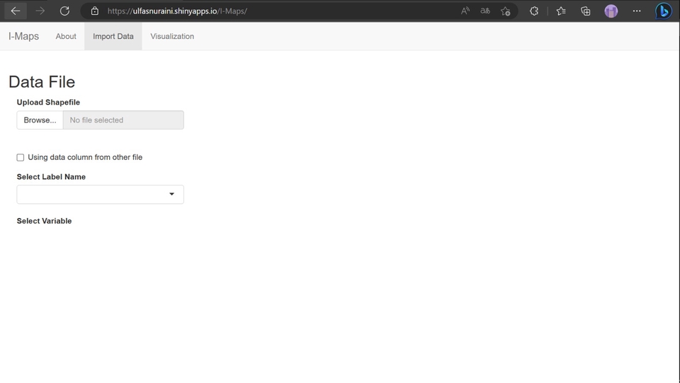Click the browser forward arrow
Screen dimensions: 680x383
[40, 11]
